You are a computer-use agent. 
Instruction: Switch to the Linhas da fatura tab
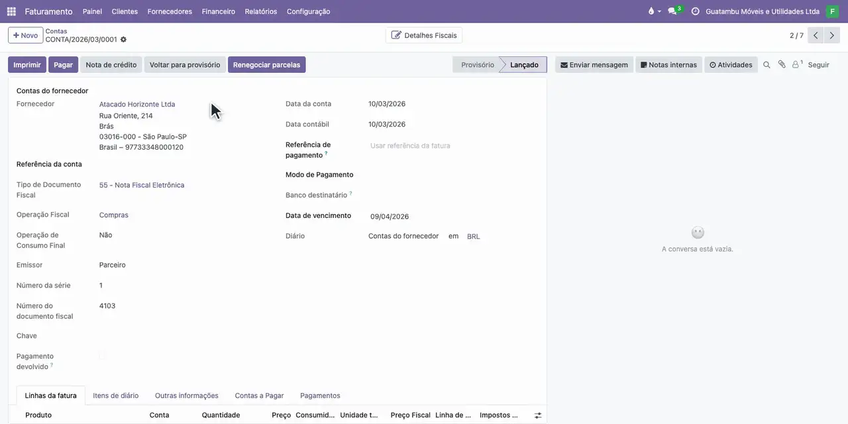tap(50, 396)
